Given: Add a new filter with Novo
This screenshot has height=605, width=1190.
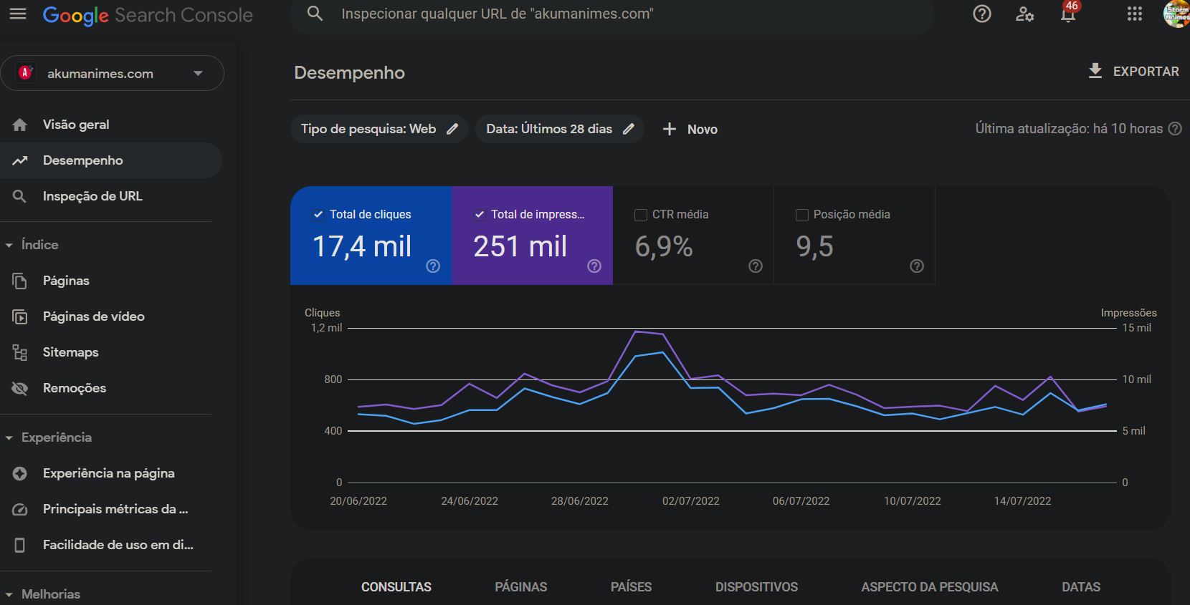Looking at the screenshot, I should coord(690,130).
